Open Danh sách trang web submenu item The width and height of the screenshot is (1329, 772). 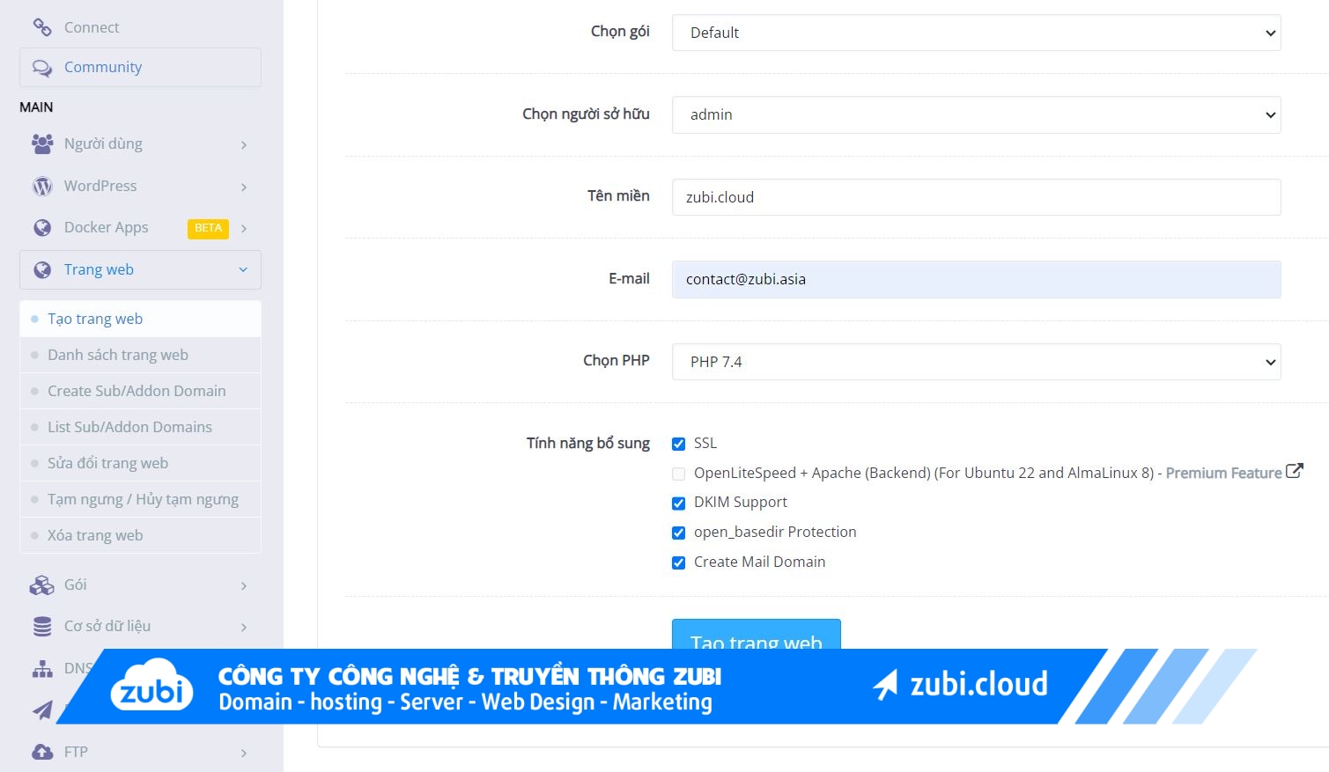[x=140, y=355]
